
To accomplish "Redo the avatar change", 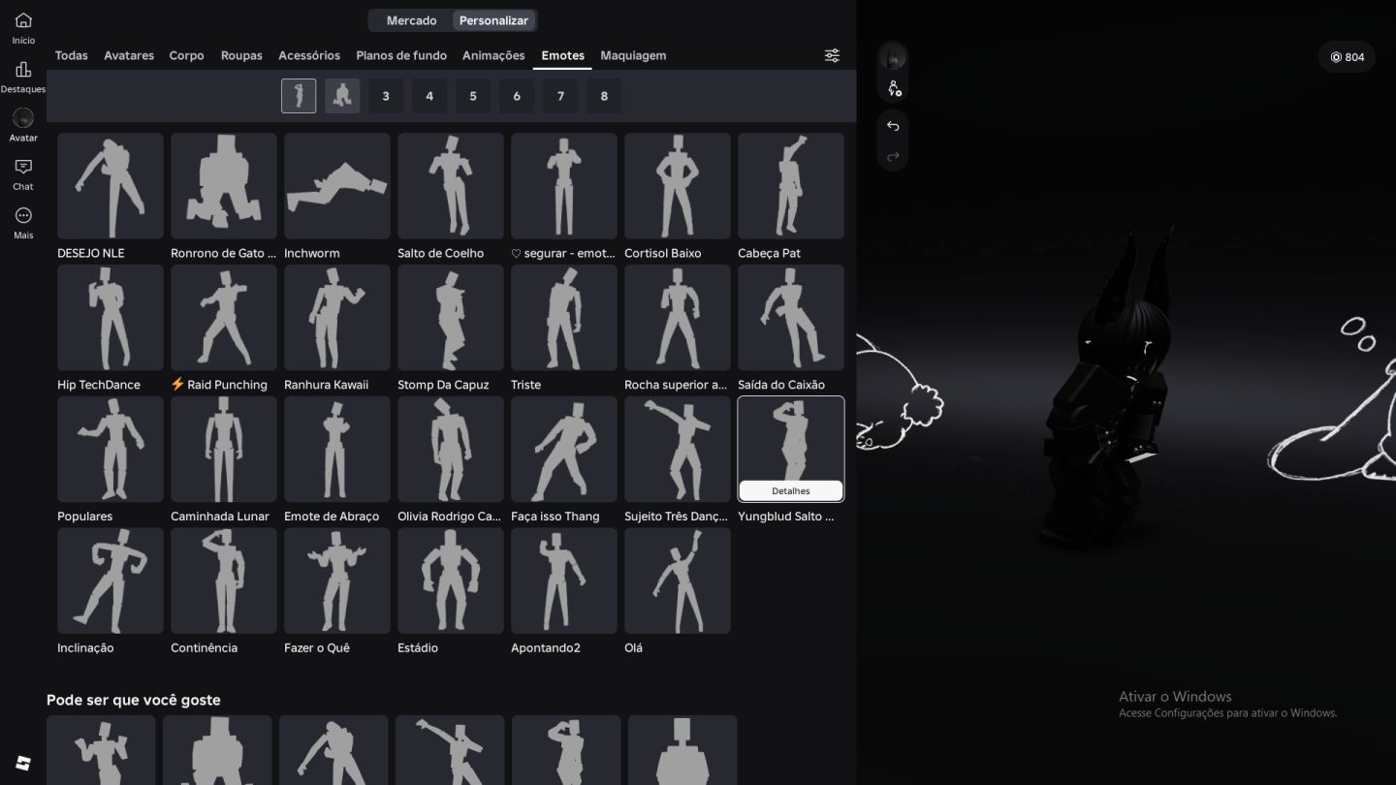I will tap(893, 156).
